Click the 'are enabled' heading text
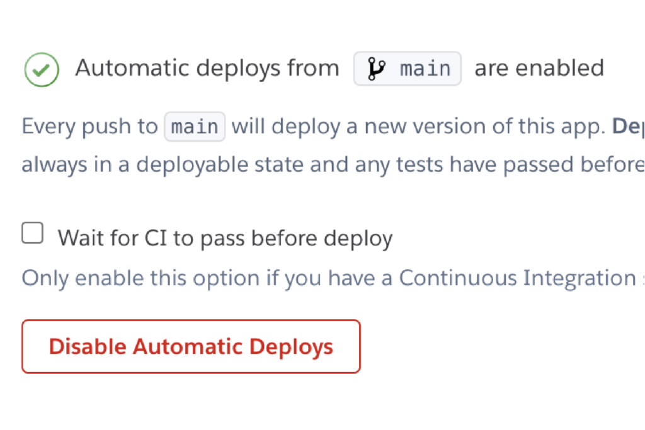 pyautogui.click(x=539, y=68)
